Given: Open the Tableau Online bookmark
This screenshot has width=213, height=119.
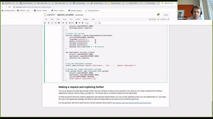Looking at the screenshot, I should (x=92, y=11).
